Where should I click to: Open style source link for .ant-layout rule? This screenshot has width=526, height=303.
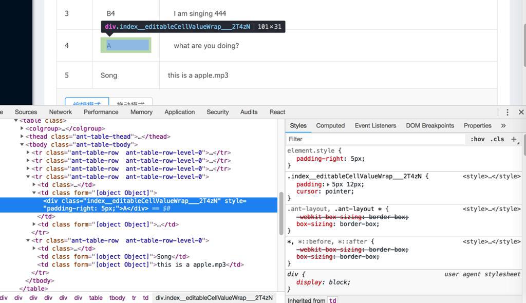pyautogui.click(x=492, y=209)
